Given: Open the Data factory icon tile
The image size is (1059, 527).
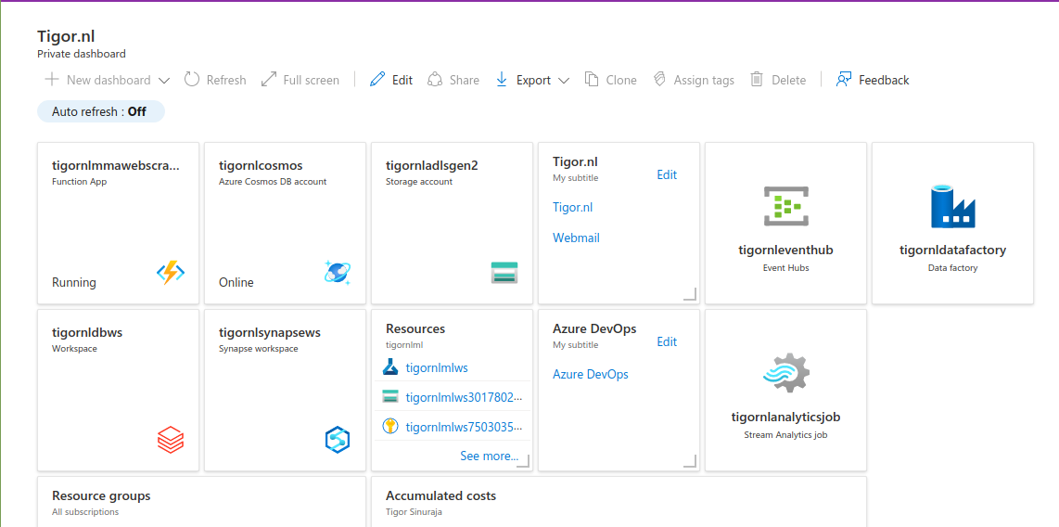Looking at the screenshot, I should [953, 206].
